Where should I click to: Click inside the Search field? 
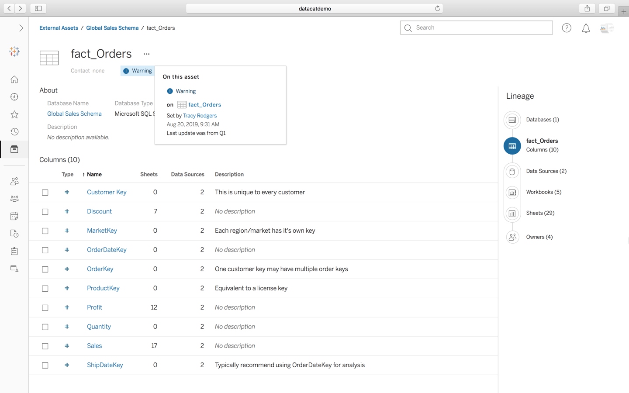(x=476, y=28)
